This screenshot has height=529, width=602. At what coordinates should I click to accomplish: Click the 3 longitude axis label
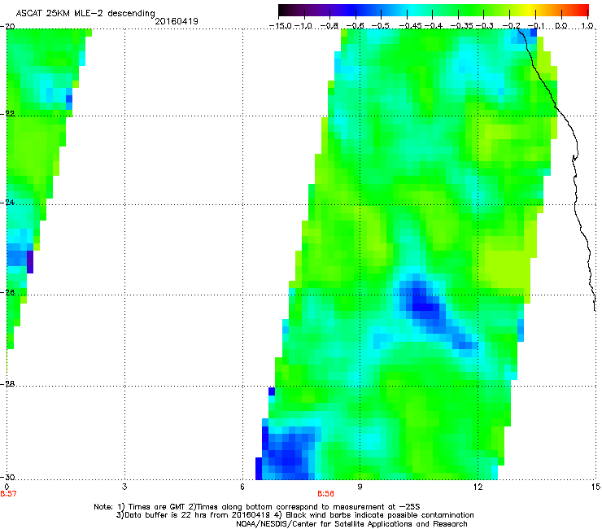coord(124,487)
